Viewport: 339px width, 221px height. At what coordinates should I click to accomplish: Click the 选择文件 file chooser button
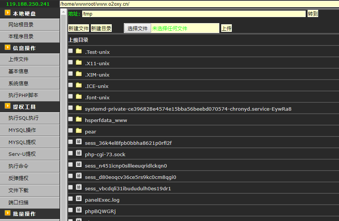click(137, 28)
